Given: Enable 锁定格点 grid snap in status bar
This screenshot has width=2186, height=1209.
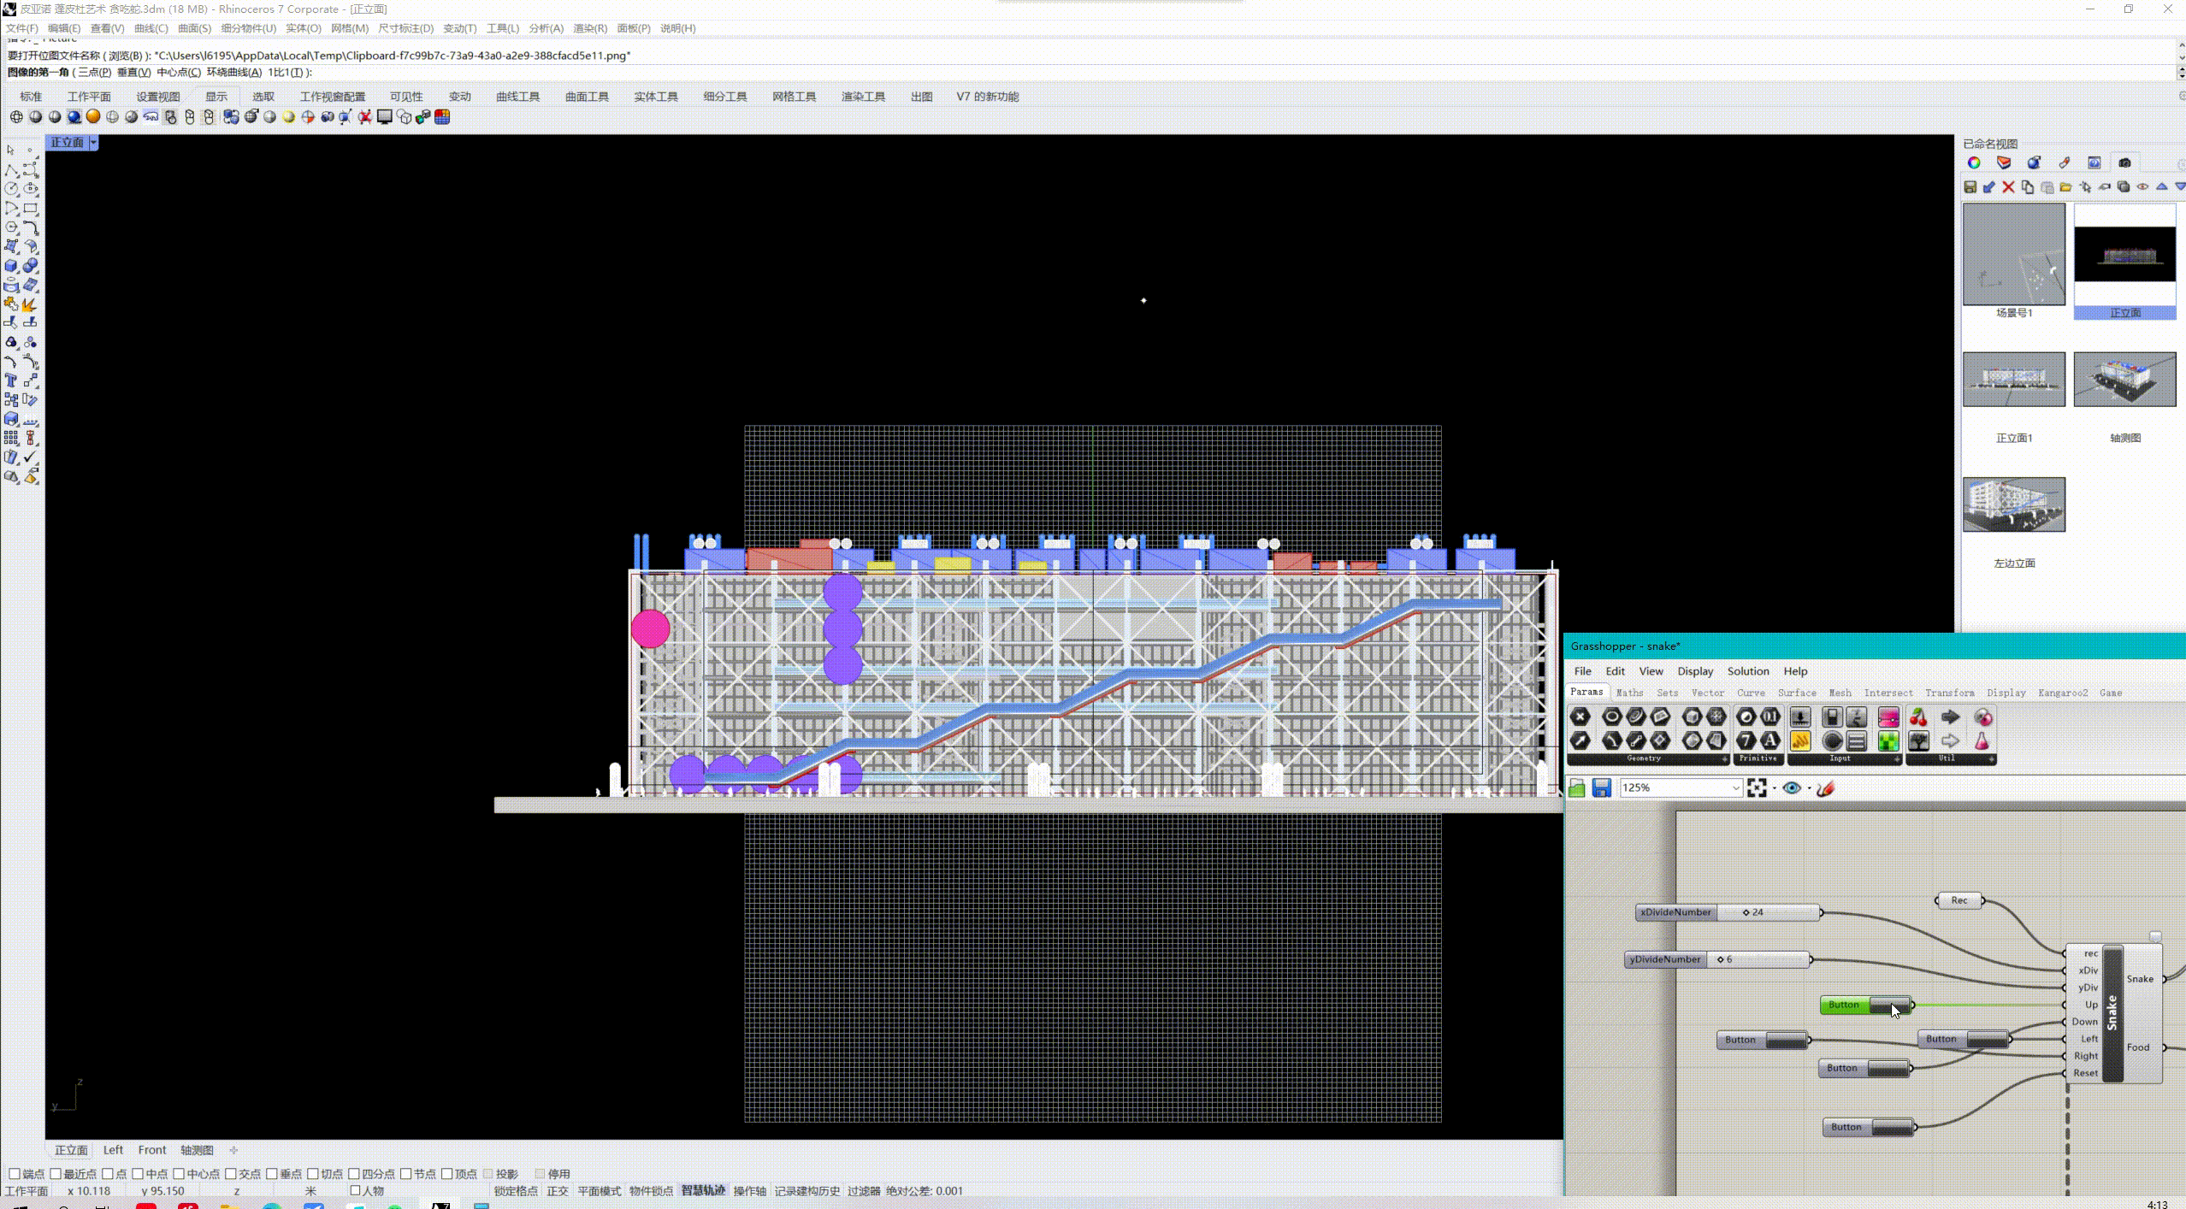Looking at the screenshot, I should tap(515, 1190).
